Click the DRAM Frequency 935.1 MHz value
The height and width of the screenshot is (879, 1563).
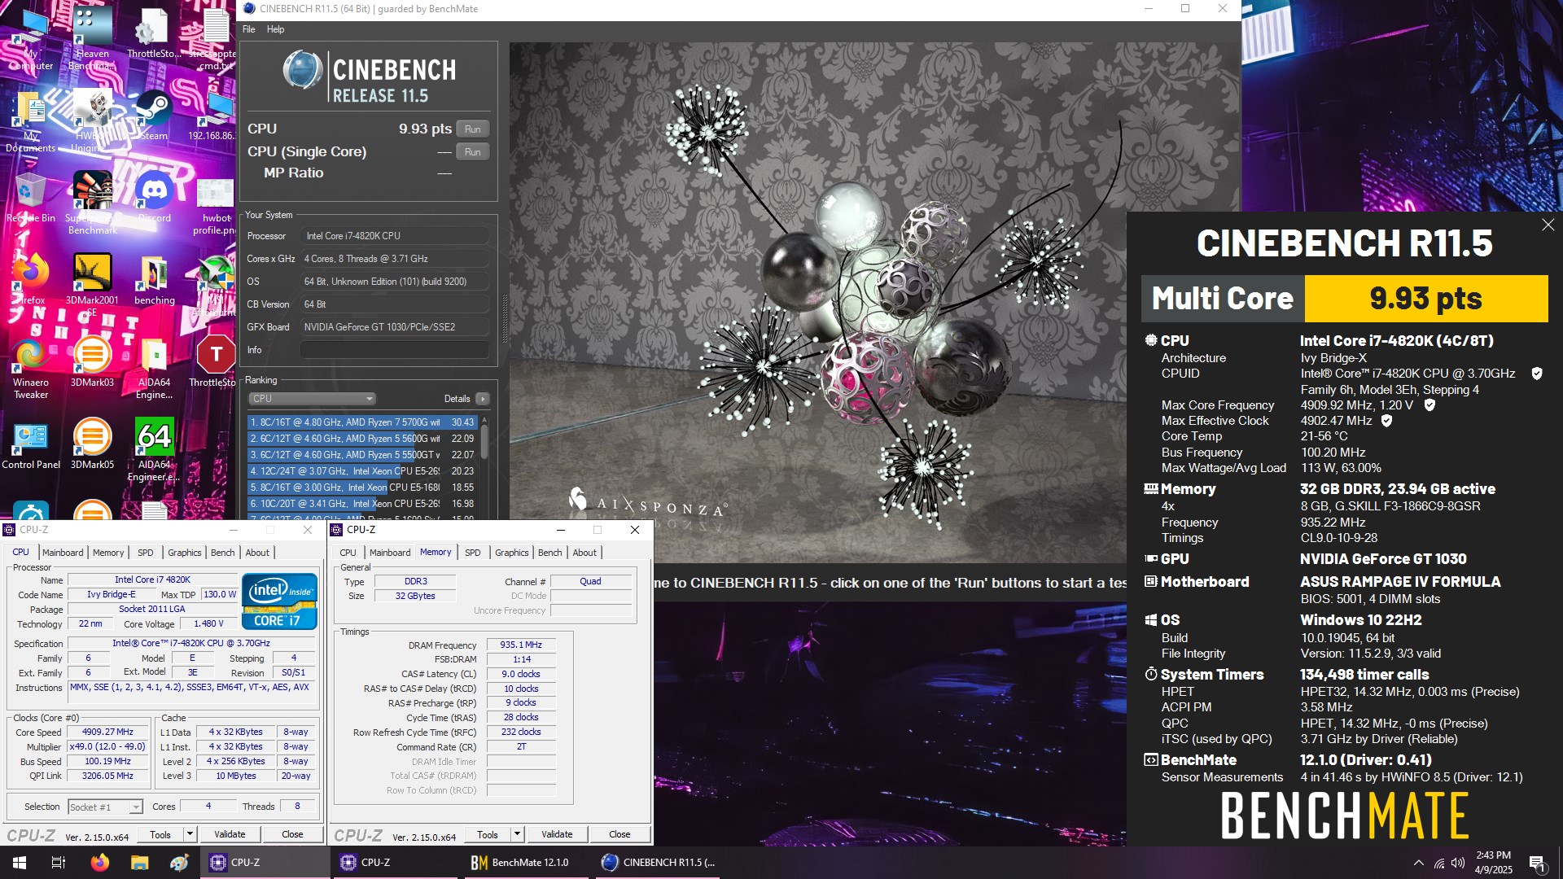[x=521, y=645]
